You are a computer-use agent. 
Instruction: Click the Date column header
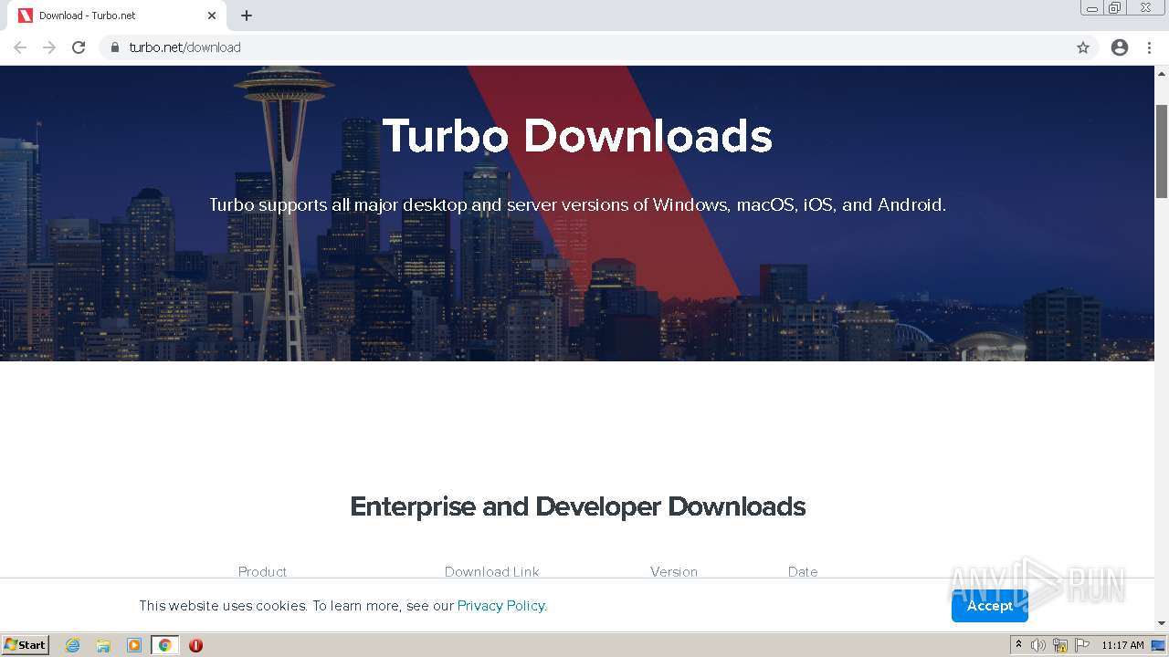click(x=803, y=571)
